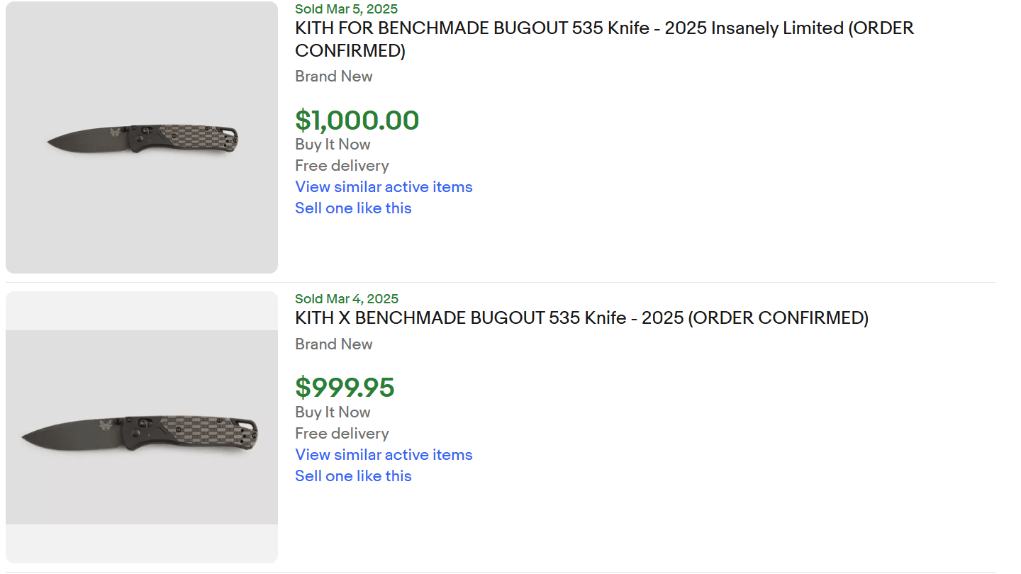Click Brand New on the KITH FOR listing

point(333,77)
